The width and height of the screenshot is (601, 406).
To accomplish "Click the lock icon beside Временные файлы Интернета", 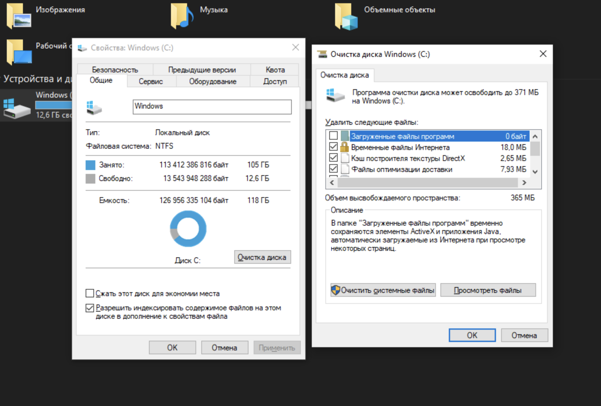I will click(x=344, y=147).
